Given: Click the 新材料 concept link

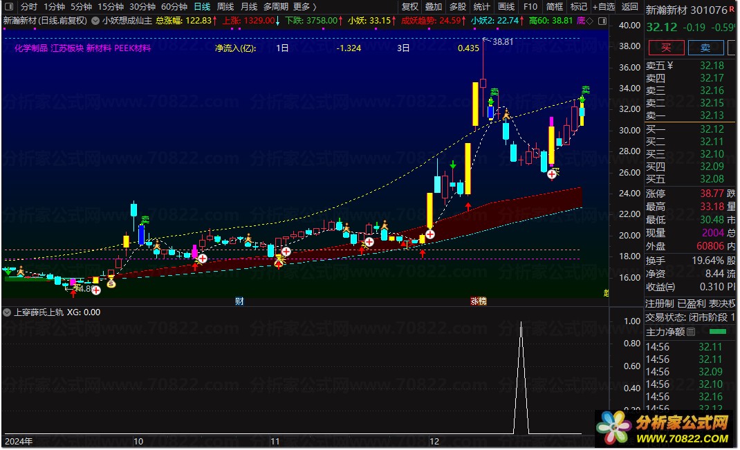Looking at the screenshot, I should click(99, 48).
